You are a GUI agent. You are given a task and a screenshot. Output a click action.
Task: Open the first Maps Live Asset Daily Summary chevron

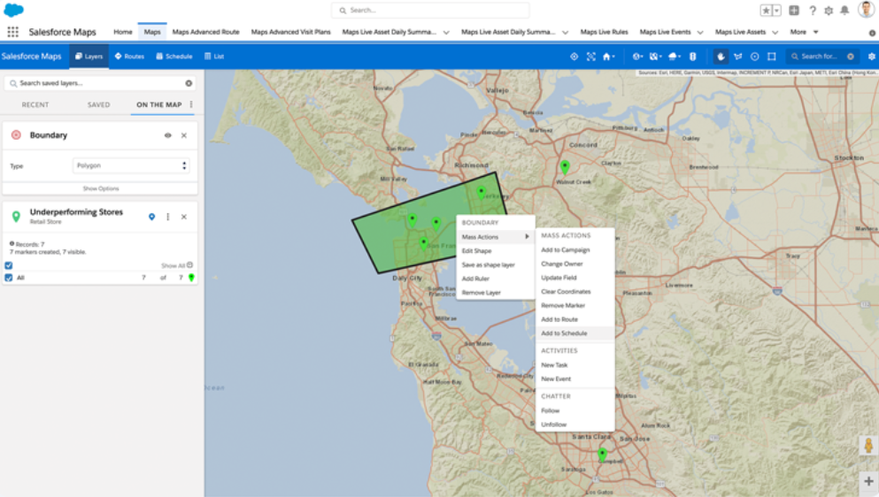446,33
